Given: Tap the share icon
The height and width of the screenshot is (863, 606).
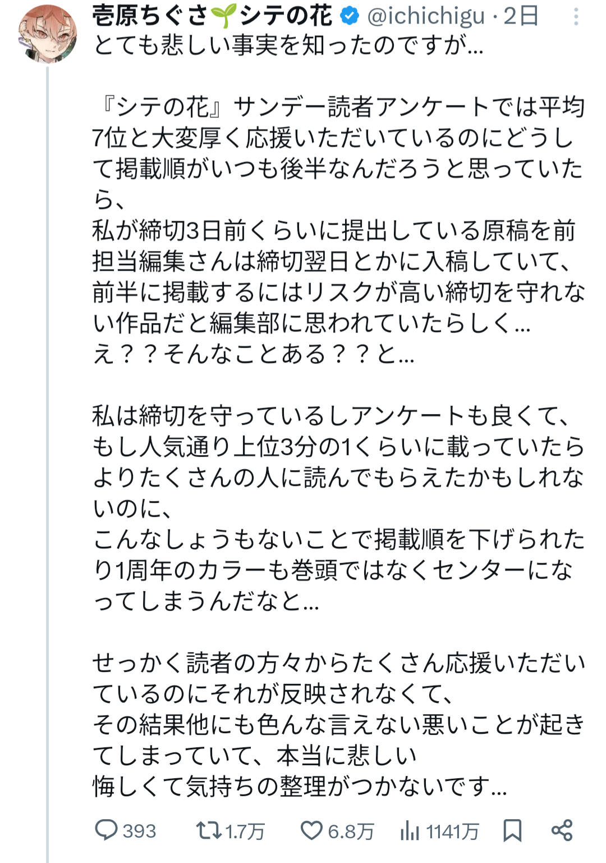Looking at the screenshot, I should (562, 830).
